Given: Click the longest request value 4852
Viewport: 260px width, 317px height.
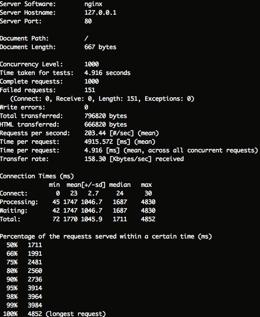Looking at the screenshot, I should (35, 314).
